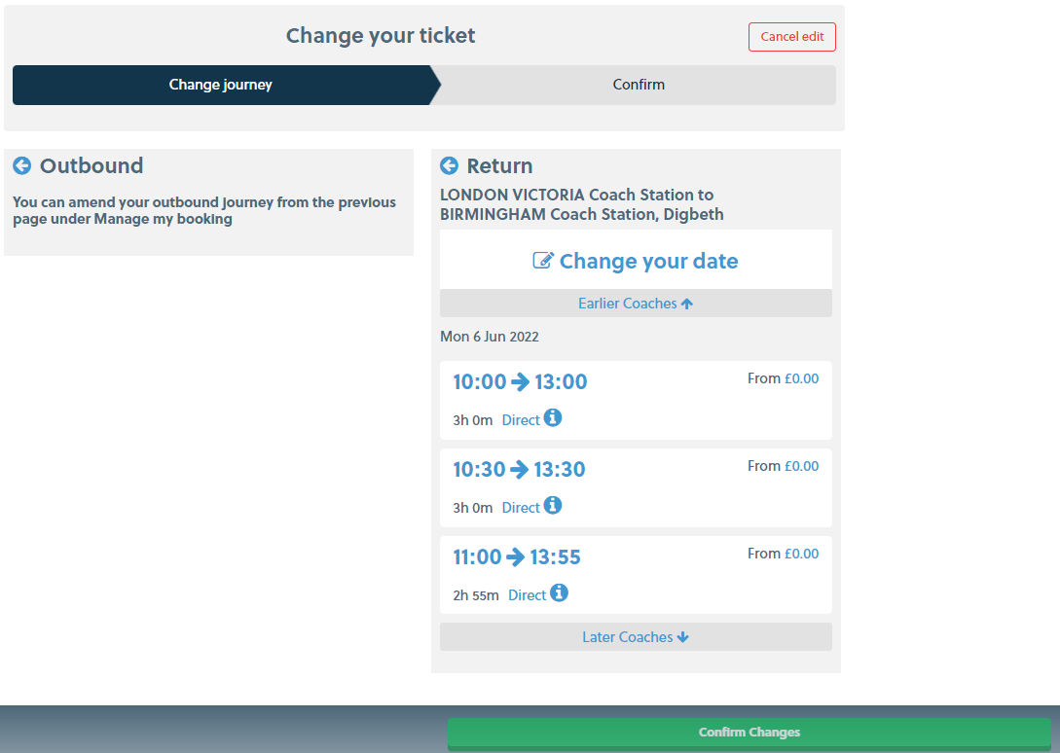This screenshot has height=753, width=1060.
Task: Click the down arrow on Later Coaches
Action: pyautogui.click(x=682, y=636)
